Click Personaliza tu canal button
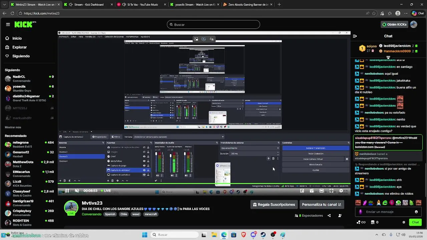The height and width of the screenshot is (240, 427). point(322,205)
